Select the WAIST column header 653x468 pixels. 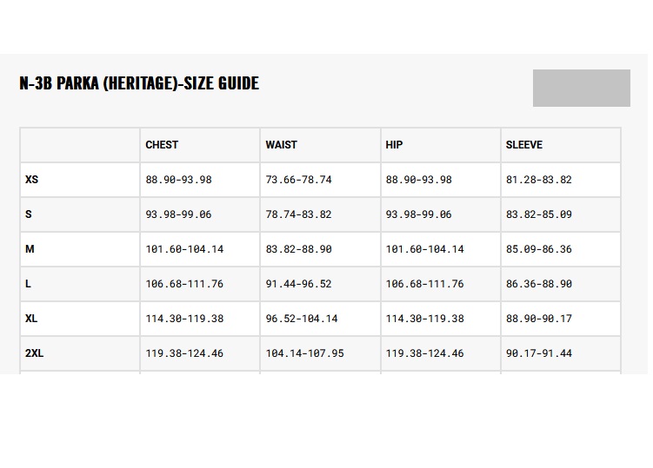(281, 145)
